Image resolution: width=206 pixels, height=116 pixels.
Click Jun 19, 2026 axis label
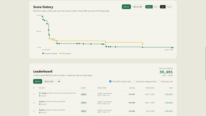(x=46, y=50)
